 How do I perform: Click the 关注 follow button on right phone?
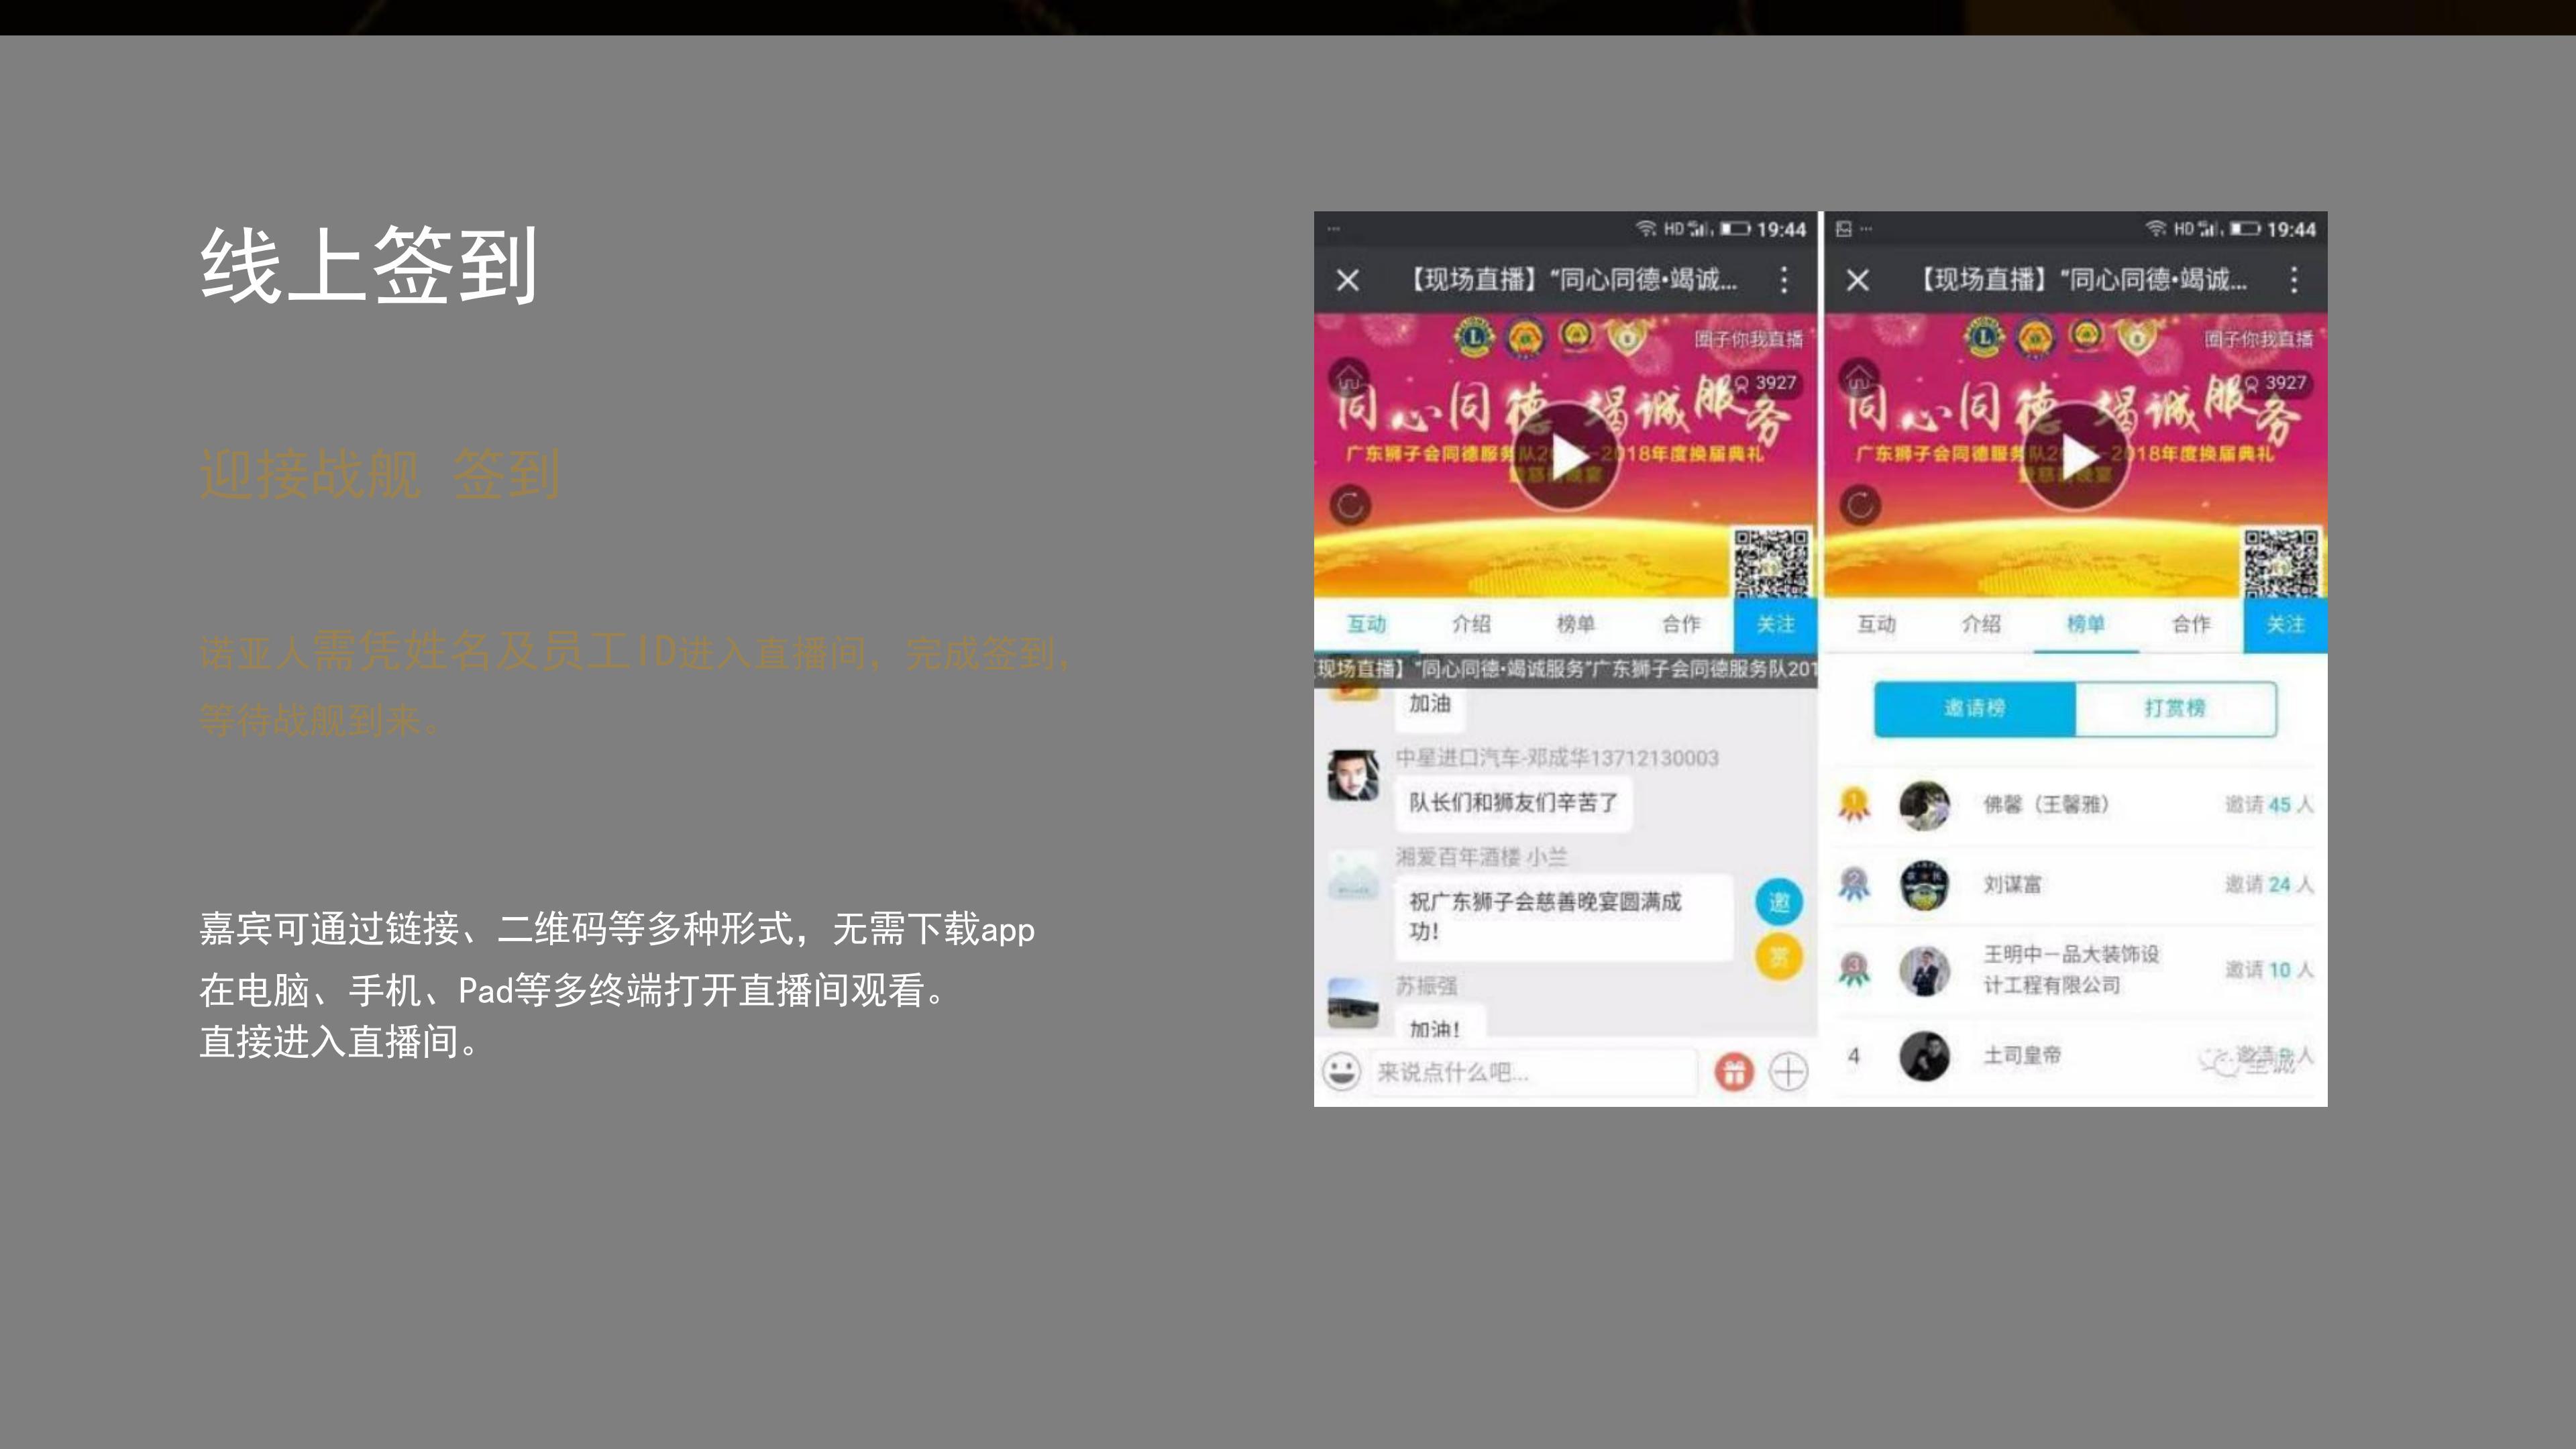pos(2285,624)
